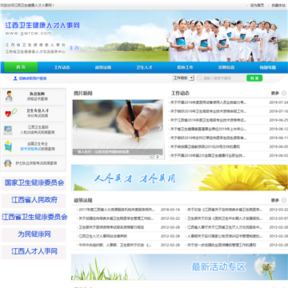
Task: Open 全国卫生专业技术资格考试成绩查询 link
Action: pyautogui.click(x=38, y=146)
